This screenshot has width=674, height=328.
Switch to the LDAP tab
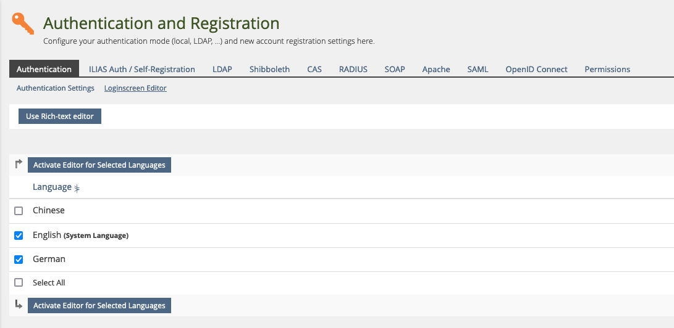point(222,69)
